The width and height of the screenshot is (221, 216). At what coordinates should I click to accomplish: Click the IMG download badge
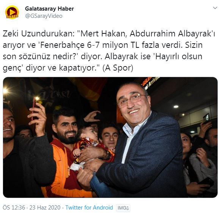123,208
